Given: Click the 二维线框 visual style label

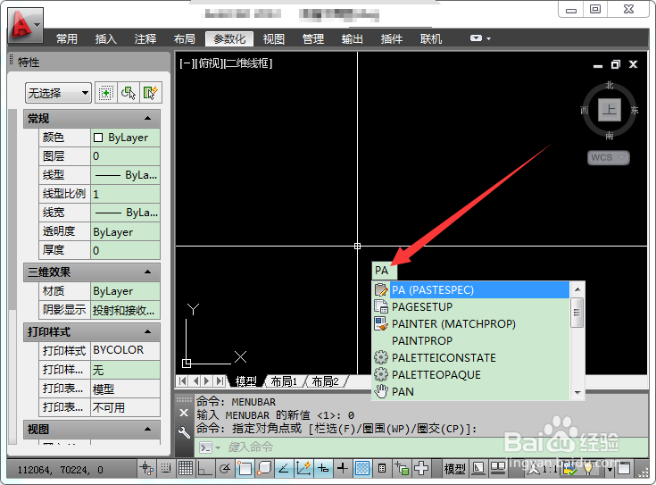Looking at the screenshot, I should 249,63.
